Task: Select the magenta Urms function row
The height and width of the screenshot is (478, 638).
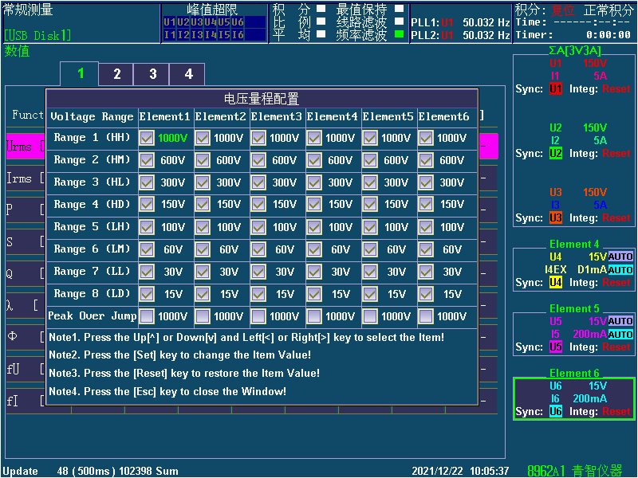Action: coord(24,147)
